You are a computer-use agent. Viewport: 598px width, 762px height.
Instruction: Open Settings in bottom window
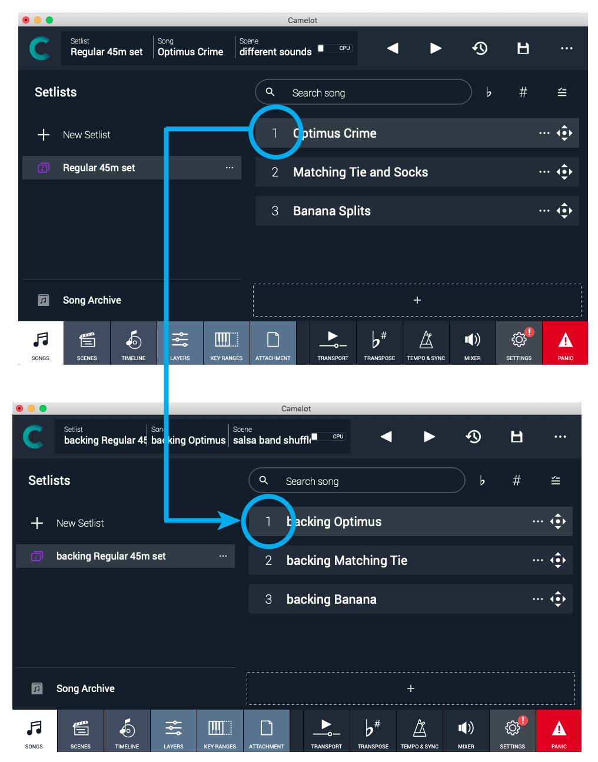[513, 731]
